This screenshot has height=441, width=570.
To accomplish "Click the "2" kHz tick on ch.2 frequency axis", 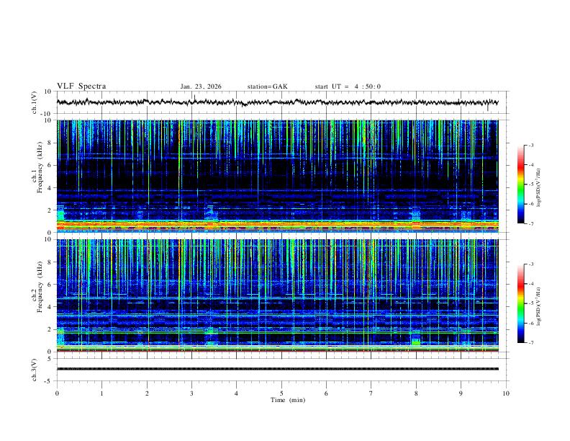I will (x=50, y=329).
